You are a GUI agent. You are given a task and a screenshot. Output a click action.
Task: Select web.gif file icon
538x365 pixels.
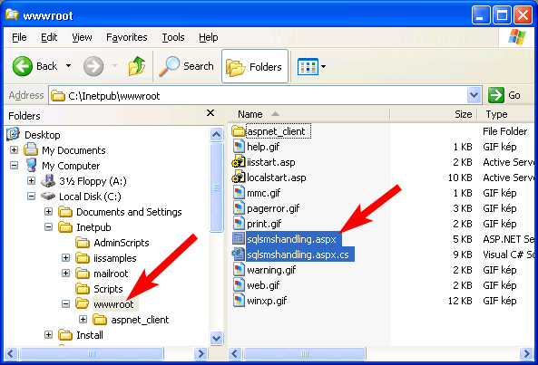pos(239,285)
